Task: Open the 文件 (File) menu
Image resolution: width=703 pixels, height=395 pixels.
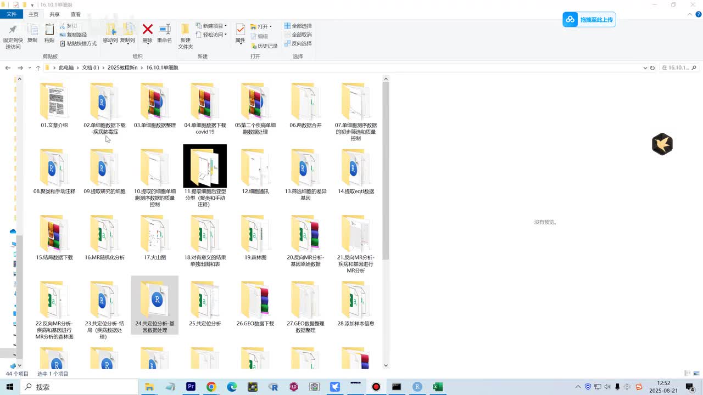Action: click(12, 14)
